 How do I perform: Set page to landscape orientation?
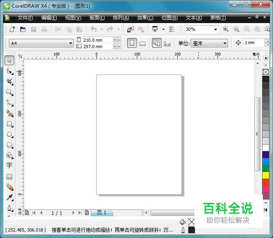[143, 43]
